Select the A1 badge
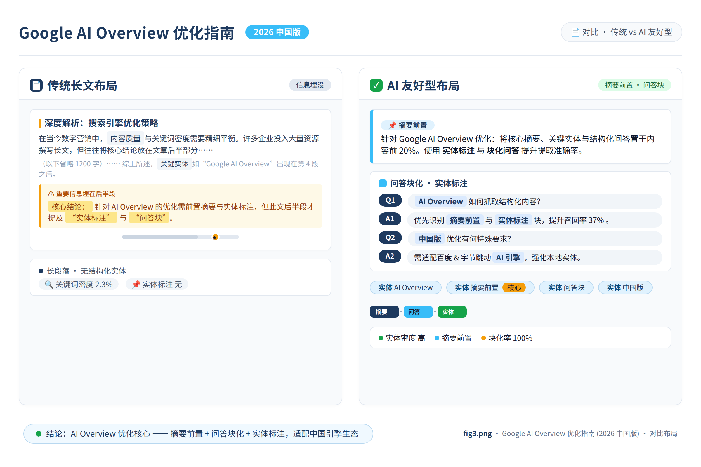The width and height of the screenshot is (701, 467). click(390, 219)
